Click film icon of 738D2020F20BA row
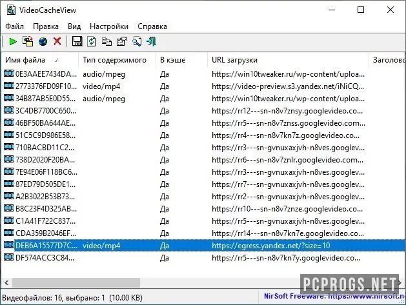 (x=8, y=159)
